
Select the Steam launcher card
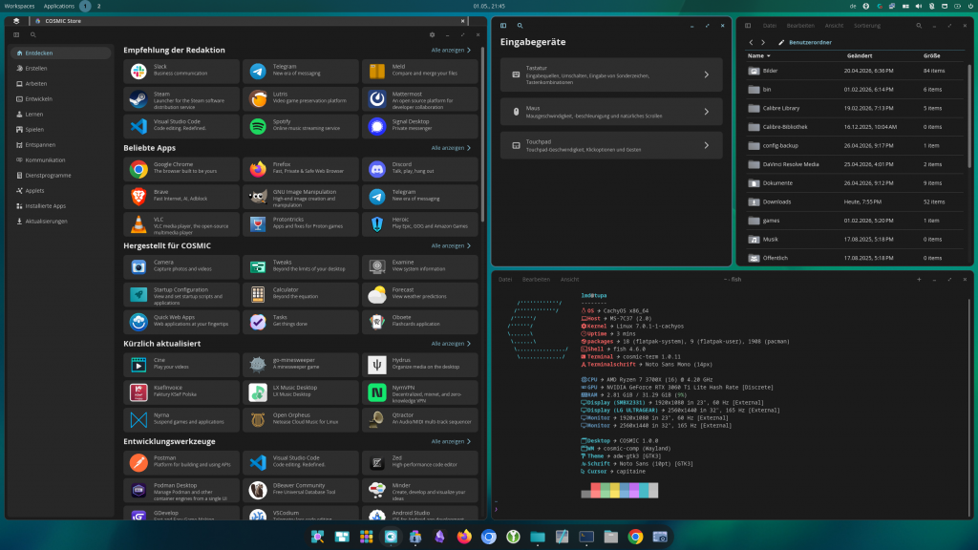point(181,98)
